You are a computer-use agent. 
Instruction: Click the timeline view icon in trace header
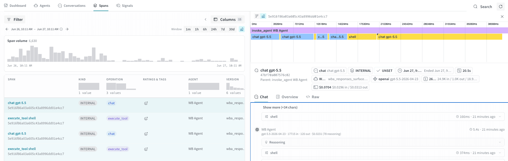[x=263, y=16]
